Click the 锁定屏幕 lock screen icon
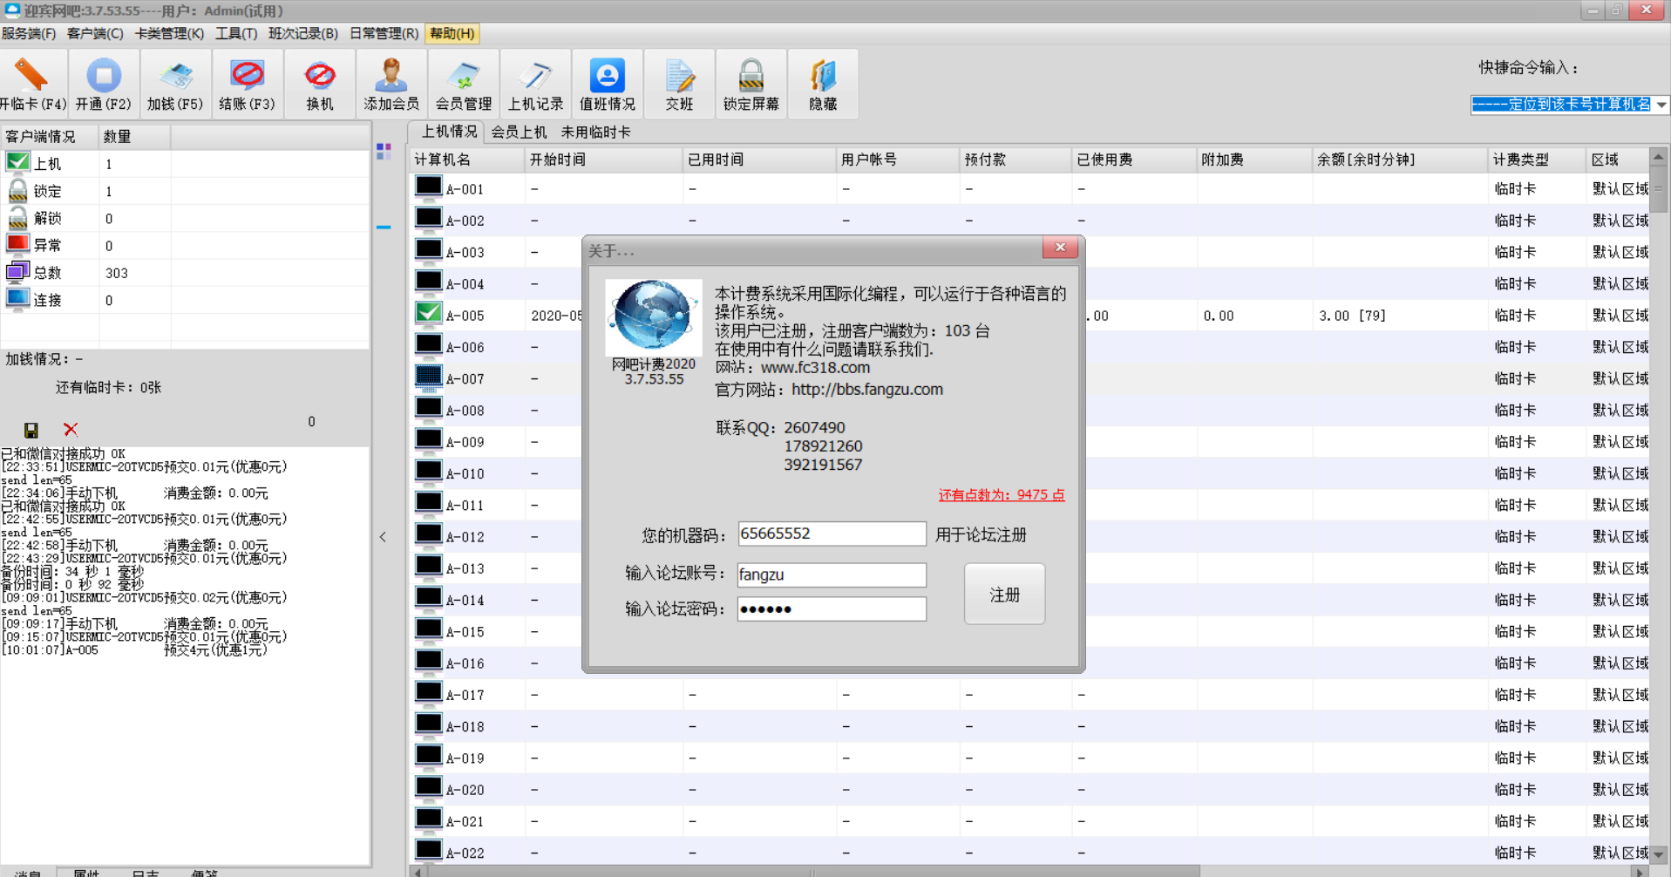The width and height of the screenshot is (1671, 877). 751,84
